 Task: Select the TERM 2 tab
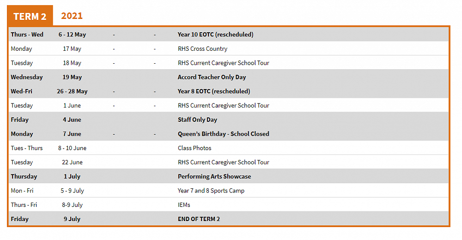(x=30, y=16)
